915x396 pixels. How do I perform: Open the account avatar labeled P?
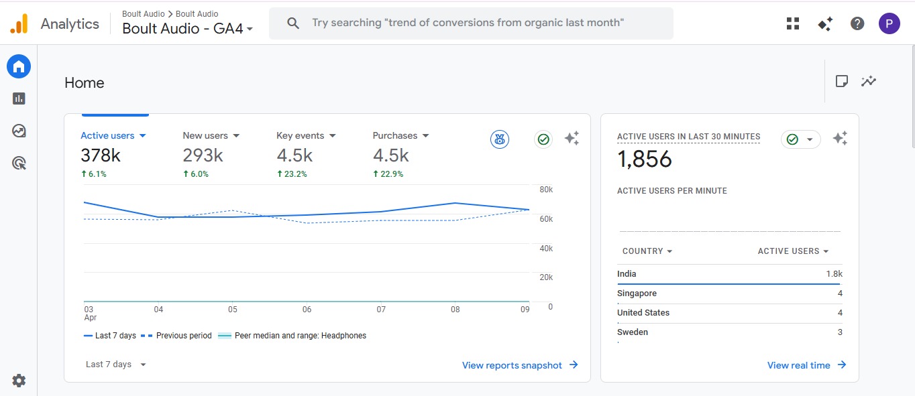coord(890,24)
